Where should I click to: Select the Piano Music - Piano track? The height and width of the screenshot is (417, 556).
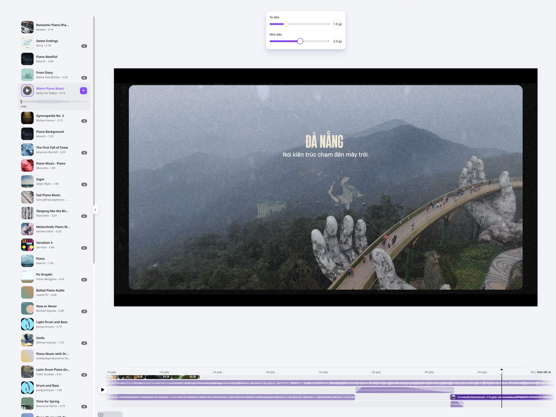point(54,165)
